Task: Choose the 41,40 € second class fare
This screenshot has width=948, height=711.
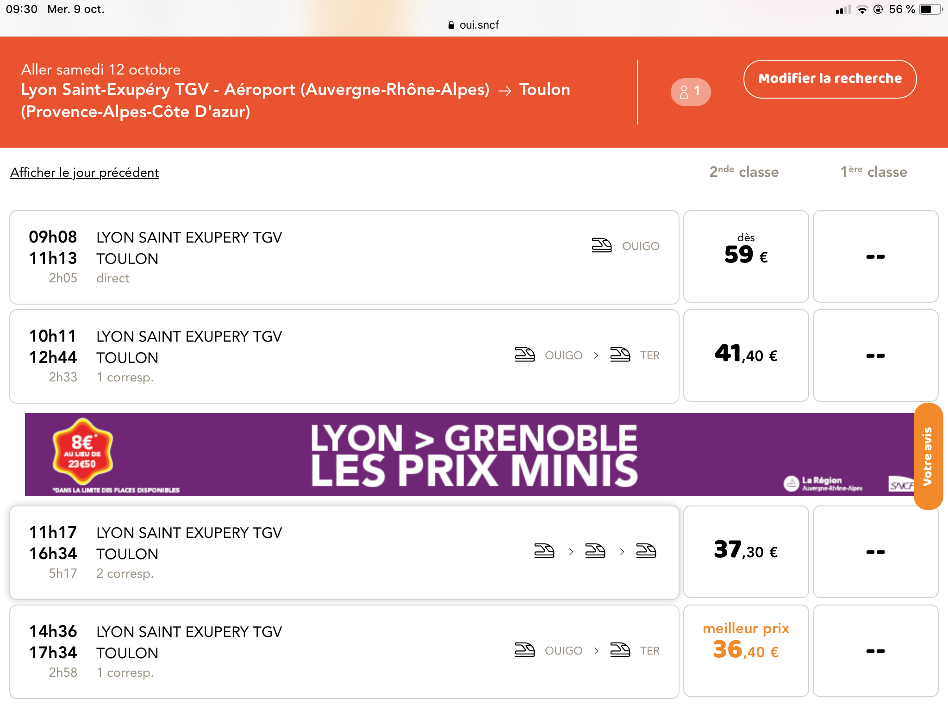Action: coord(746,355)
